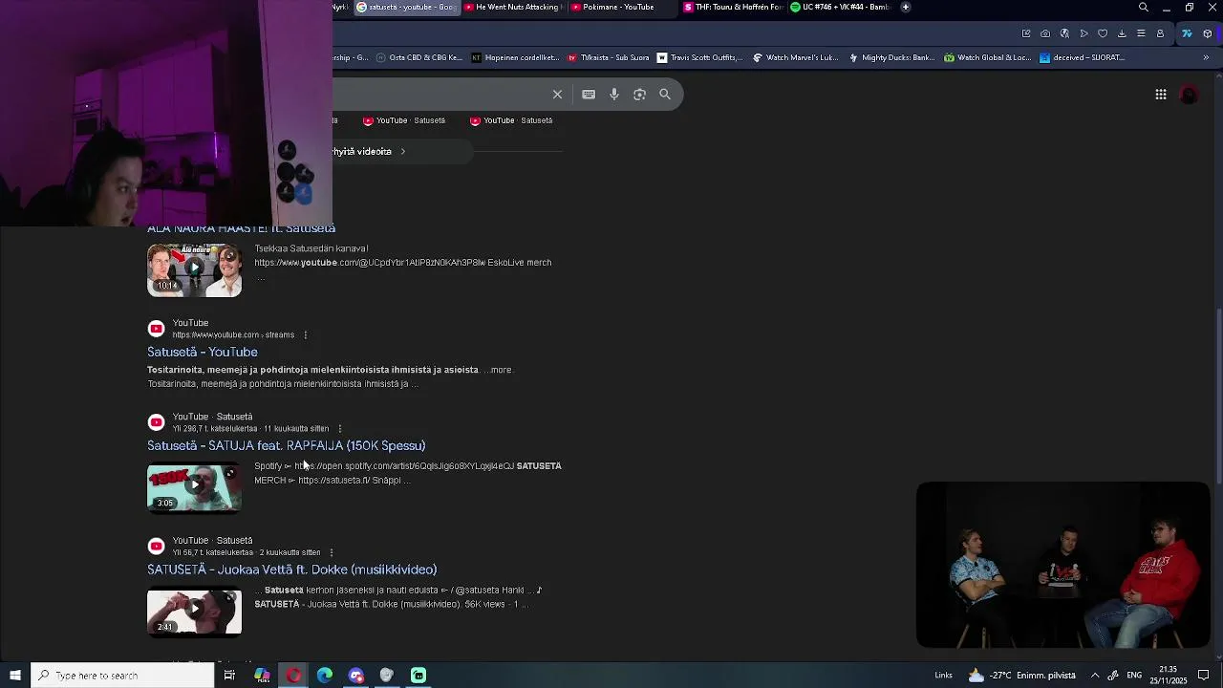This screenshot has height=688, width=1223.
Task: Open Task View on the taskbar
Action: 229,676
